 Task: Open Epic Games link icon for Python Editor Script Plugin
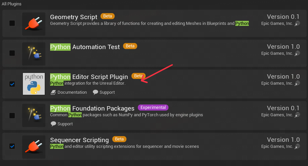click(297, 83)
